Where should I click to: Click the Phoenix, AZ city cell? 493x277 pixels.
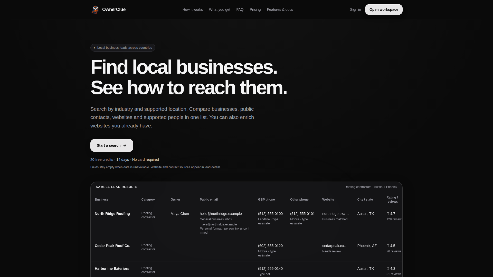coord(367,246)
